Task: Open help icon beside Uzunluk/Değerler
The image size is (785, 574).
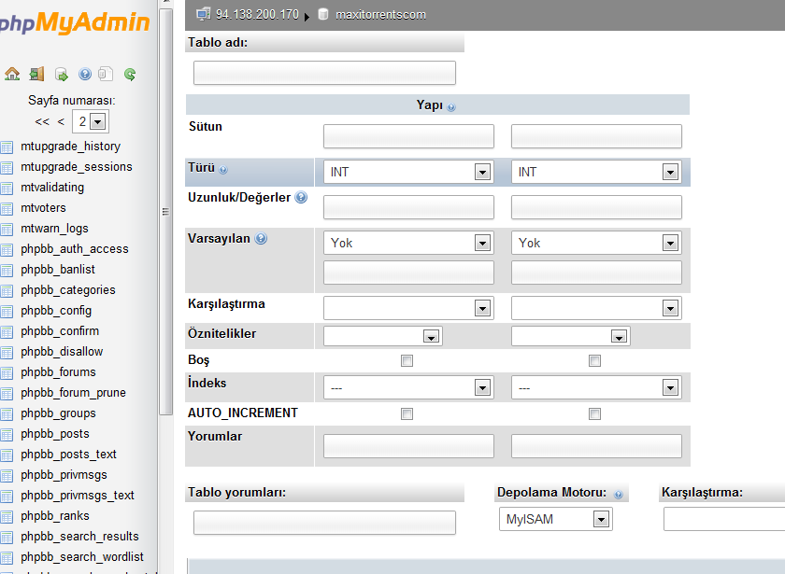Action: coord(301,198)
